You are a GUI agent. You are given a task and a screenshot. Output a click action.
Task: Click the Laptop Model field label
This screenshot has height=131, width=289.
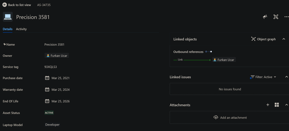[12, 125]
